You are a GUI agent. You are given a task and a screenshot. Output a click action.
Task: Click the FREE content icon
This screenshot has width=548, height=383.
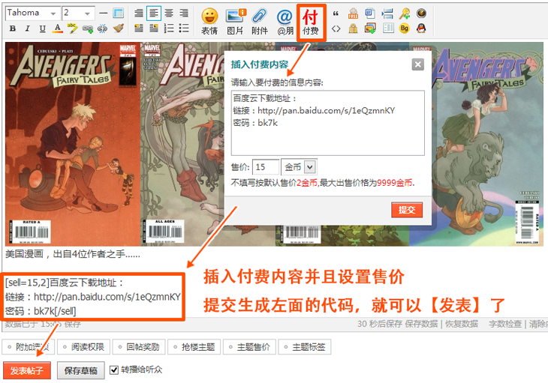point(353,13)
